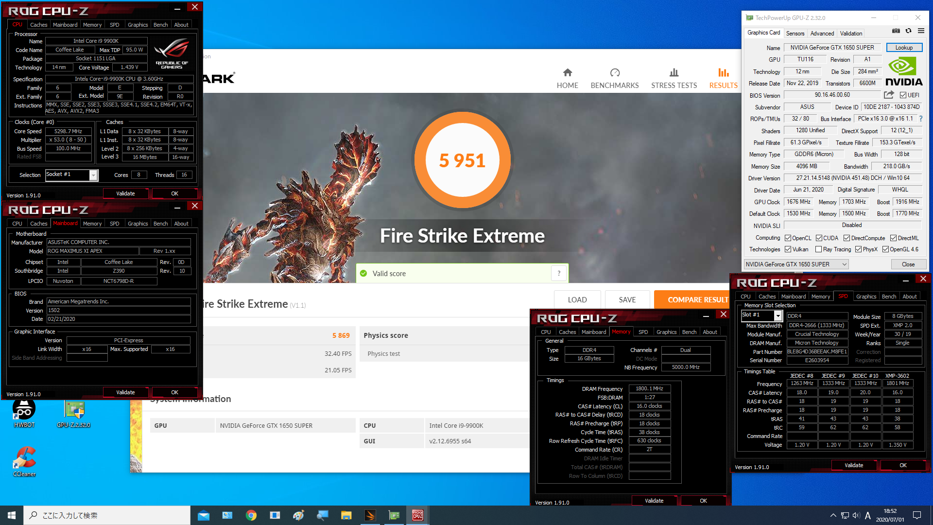
Task: Open Graphics tab in SPD CPU-Z window
Action: [x=866, y=297]
